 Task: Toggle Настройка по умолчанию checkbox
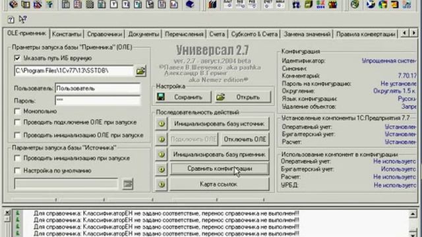17,171
